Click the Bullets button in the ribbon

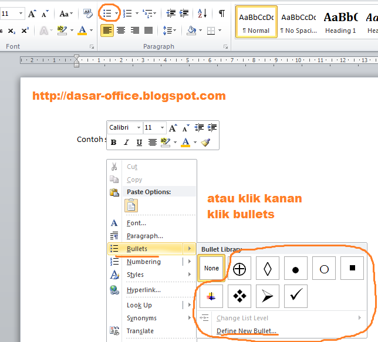coord(107,13)
